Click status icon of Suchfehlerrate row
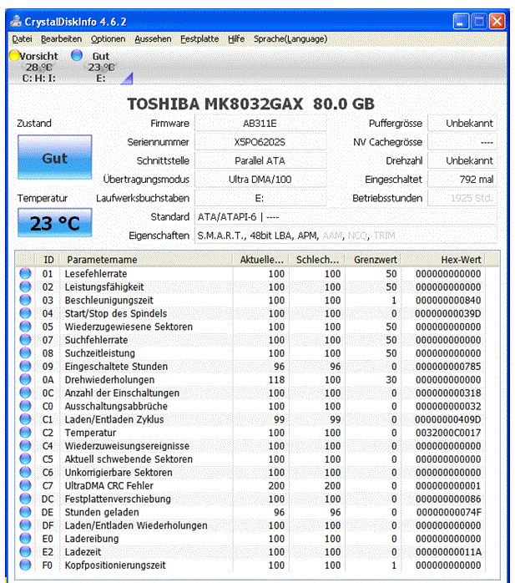 coord(25,340)
